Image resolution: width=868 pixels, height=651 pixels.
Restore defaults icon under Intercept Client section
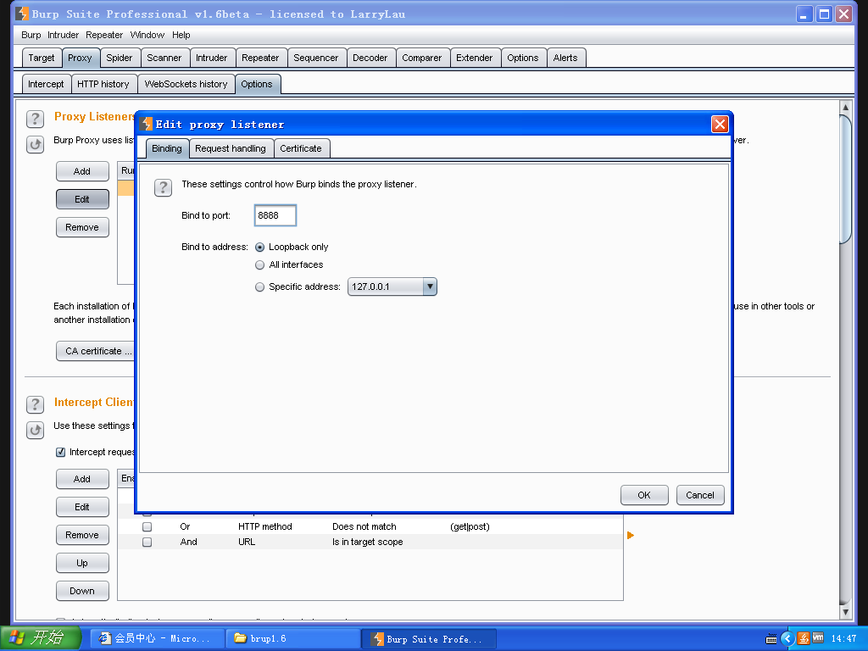pos(35,430)
